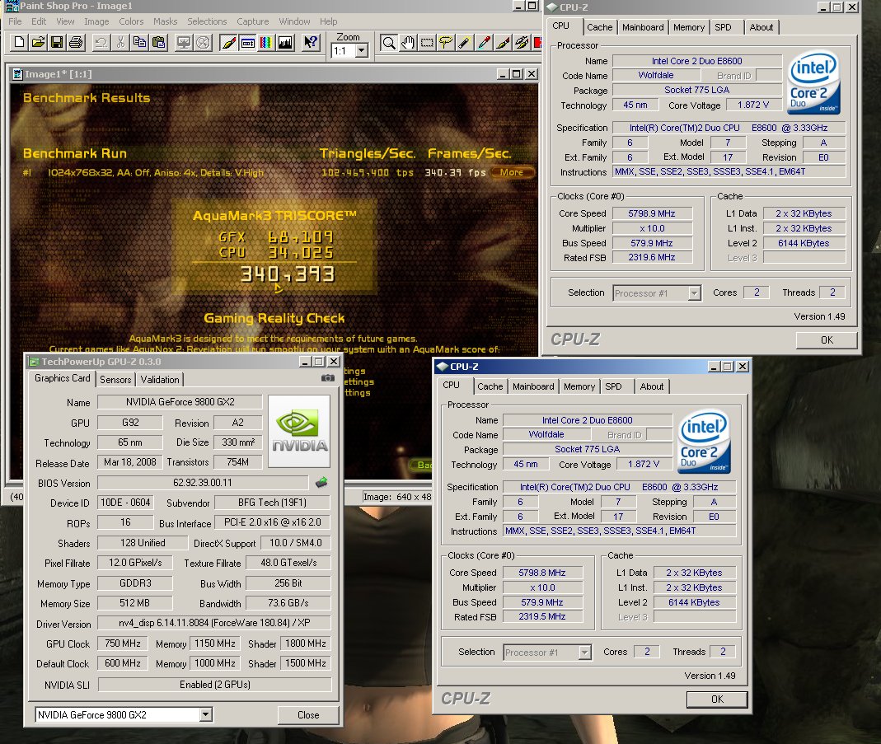The width and height of the screenshot is (881, 744).
Task: Click the Paste clipboard icon
Action: 159,42
